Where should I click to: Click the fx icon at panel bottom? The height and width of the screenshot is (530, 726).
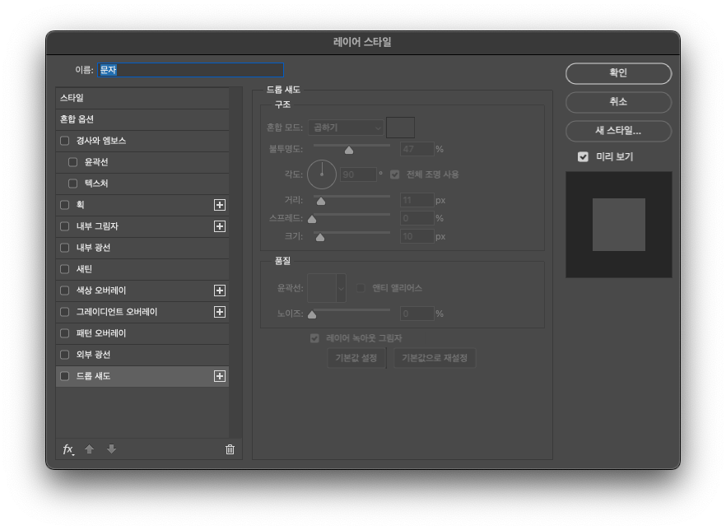(x=67, y=449)
